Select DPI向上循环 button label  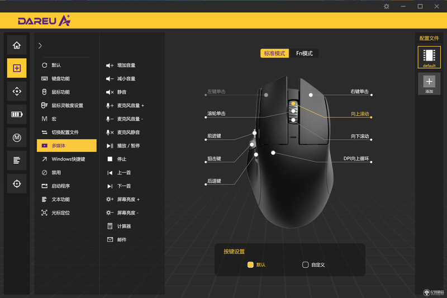(356, 159)
